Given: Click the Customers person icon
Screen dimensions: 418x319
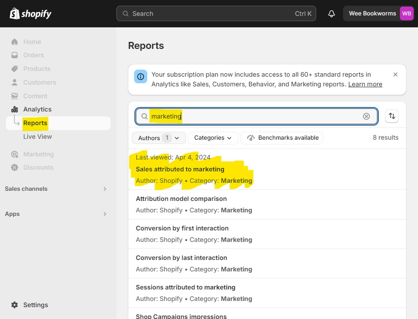Looking at the screenshot, I should (x=15, y=82).
